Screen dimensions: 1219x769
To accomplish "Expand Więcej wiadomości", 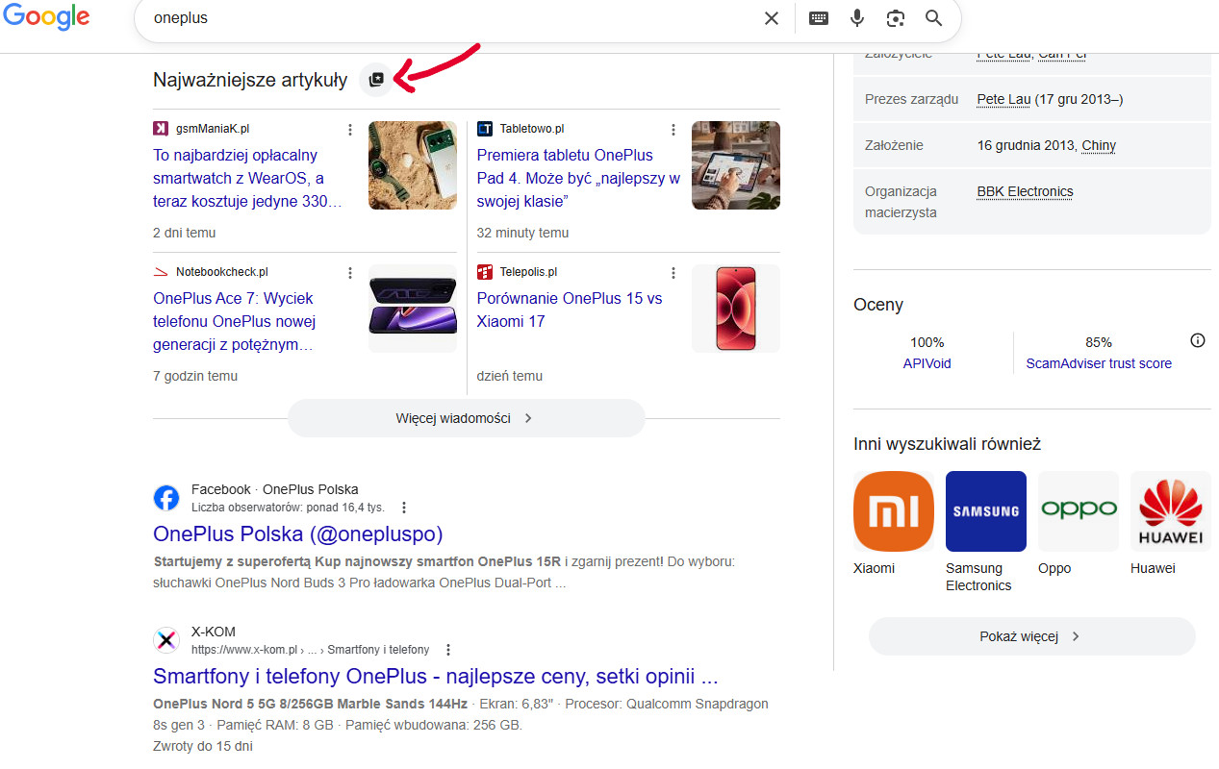I will point(466,418).
